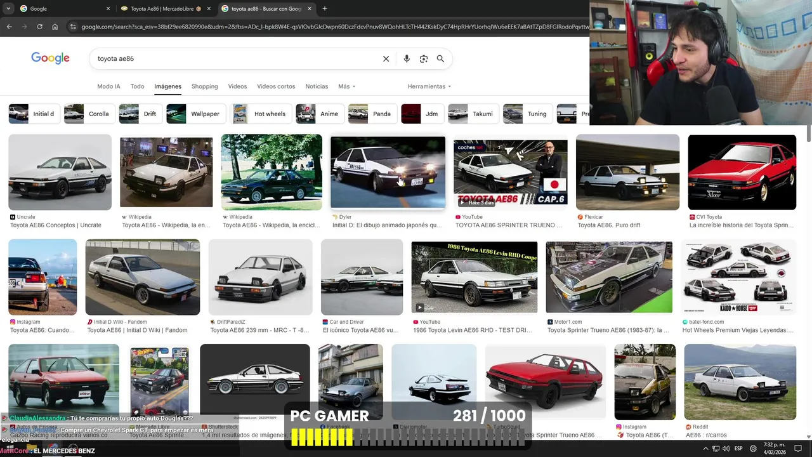Viewport: 812px width, 457px height.
Task: Switch to the Todo results tab
Action: (137, 86)
